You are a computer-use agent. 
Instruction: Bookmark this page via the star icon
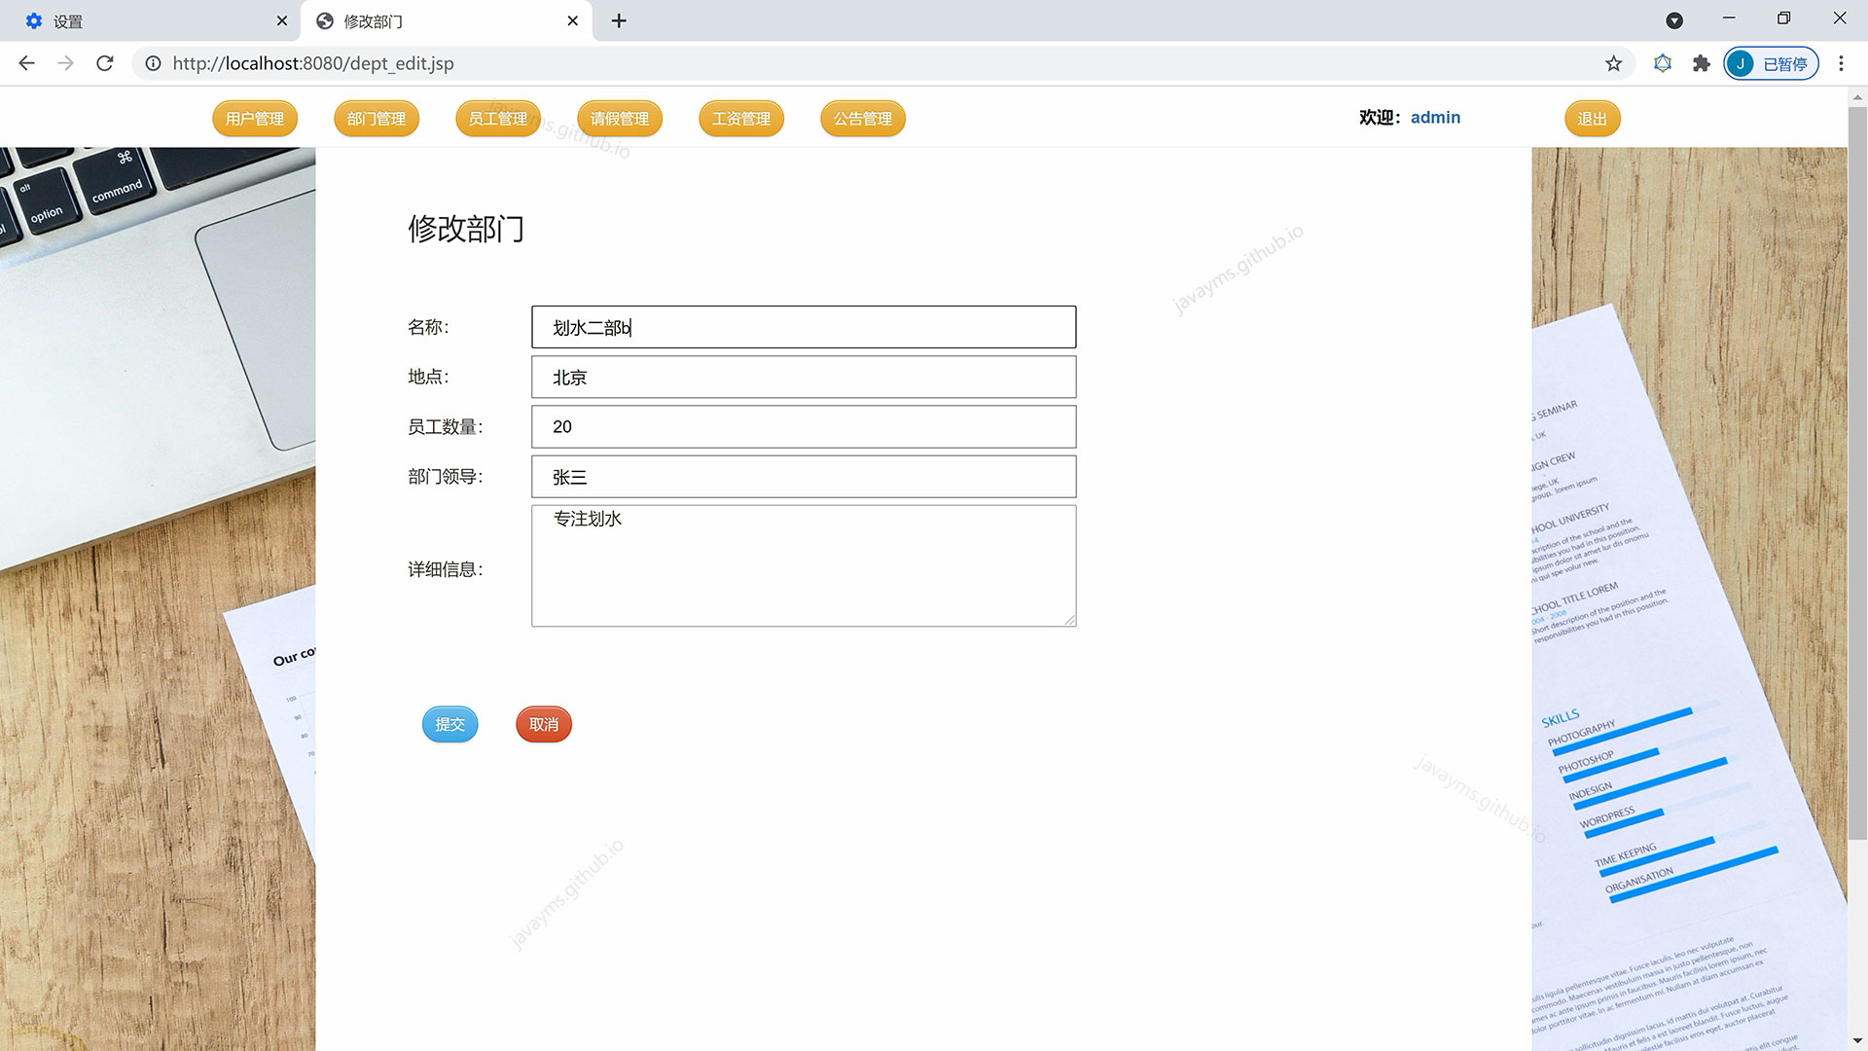[x=1614, y=62]
